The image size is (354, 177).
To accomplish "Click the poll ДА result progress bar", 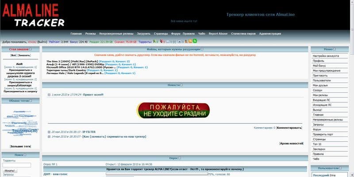I will [x=157, y=174].
